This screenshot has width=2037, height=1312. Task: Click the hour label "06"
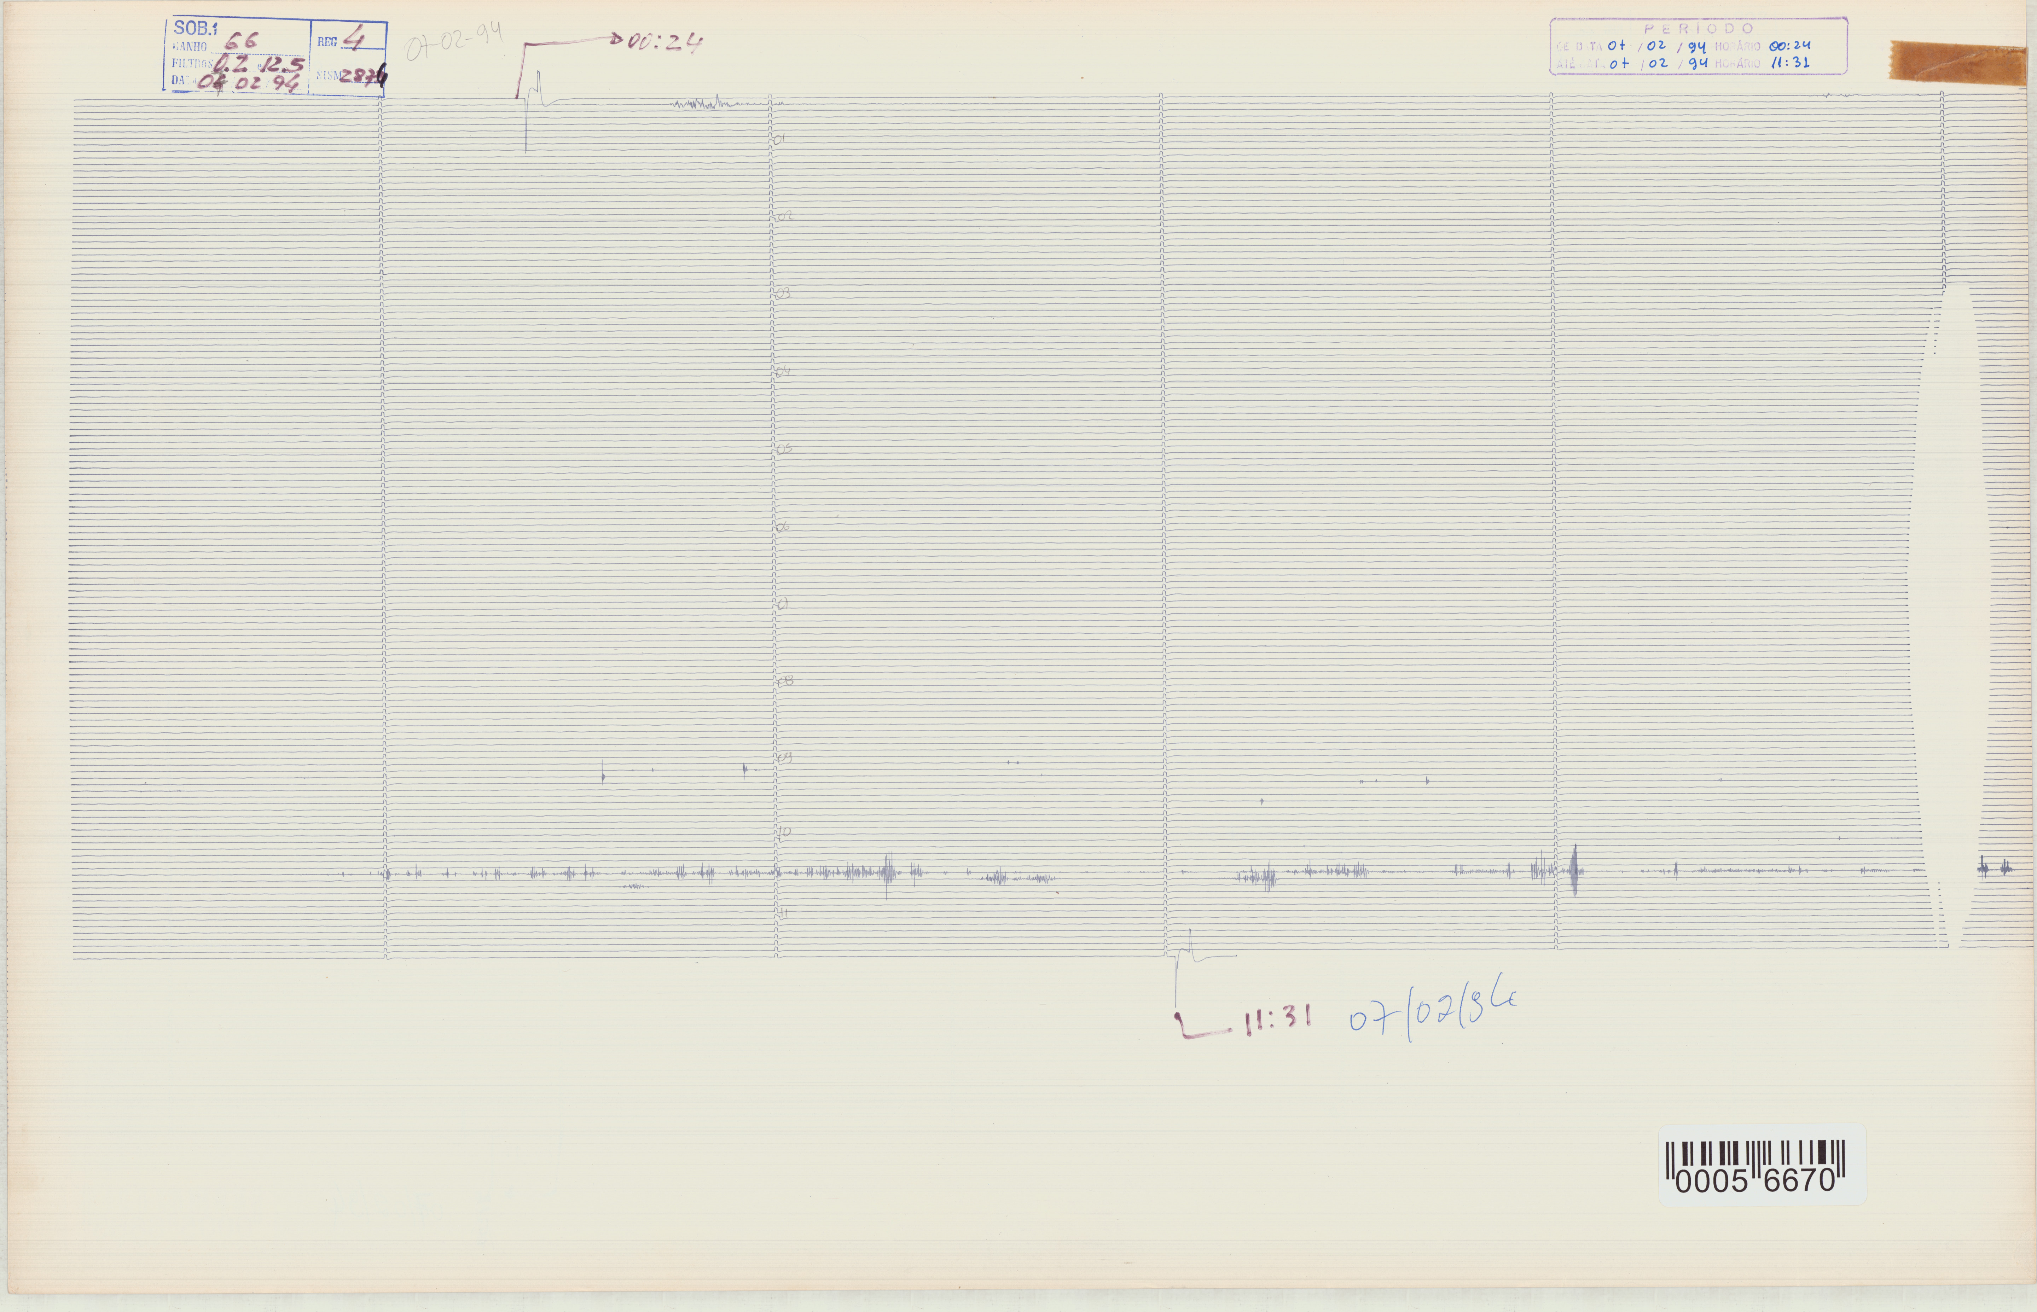tap(783, 527)
